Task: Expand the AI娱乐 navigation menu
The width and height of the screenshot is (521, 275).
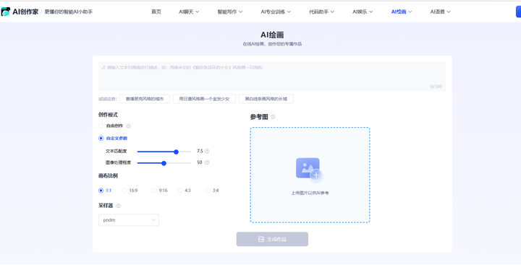Action: pyautogui.click(x=363, y=12)
